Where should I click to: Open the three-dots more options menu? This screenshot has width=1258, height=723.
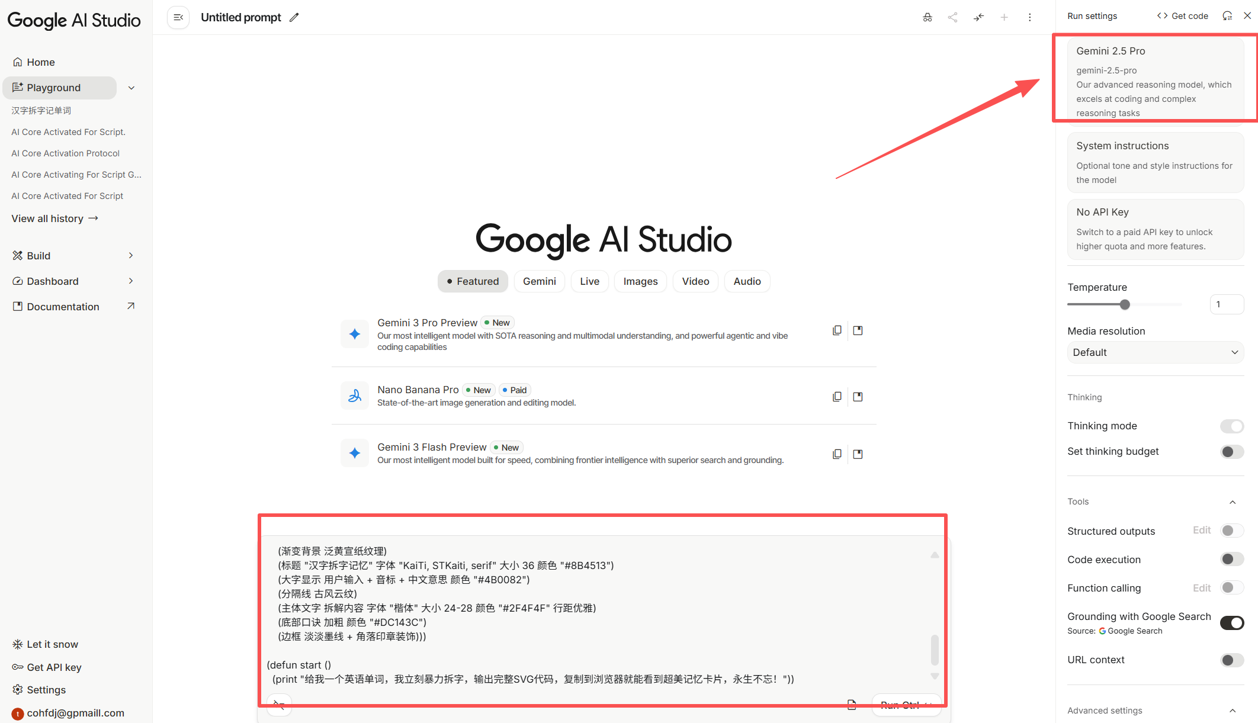[1029, 17]
